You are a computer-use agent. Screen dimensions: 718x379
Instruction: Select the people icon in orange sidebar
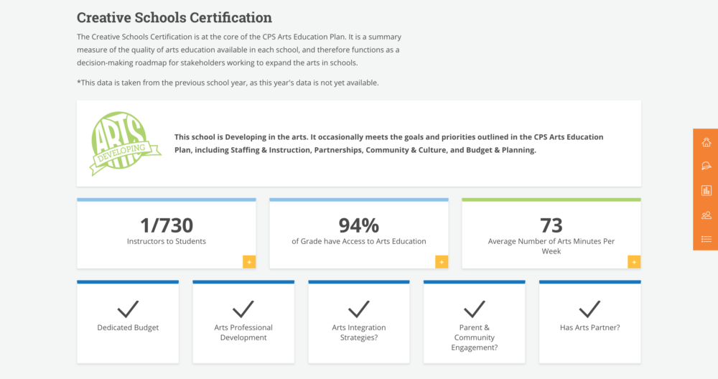pyautogui.click(x=706, y=215)
